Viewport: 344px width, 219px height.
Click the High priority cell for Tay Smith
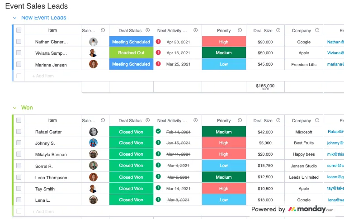click(224, 189)
